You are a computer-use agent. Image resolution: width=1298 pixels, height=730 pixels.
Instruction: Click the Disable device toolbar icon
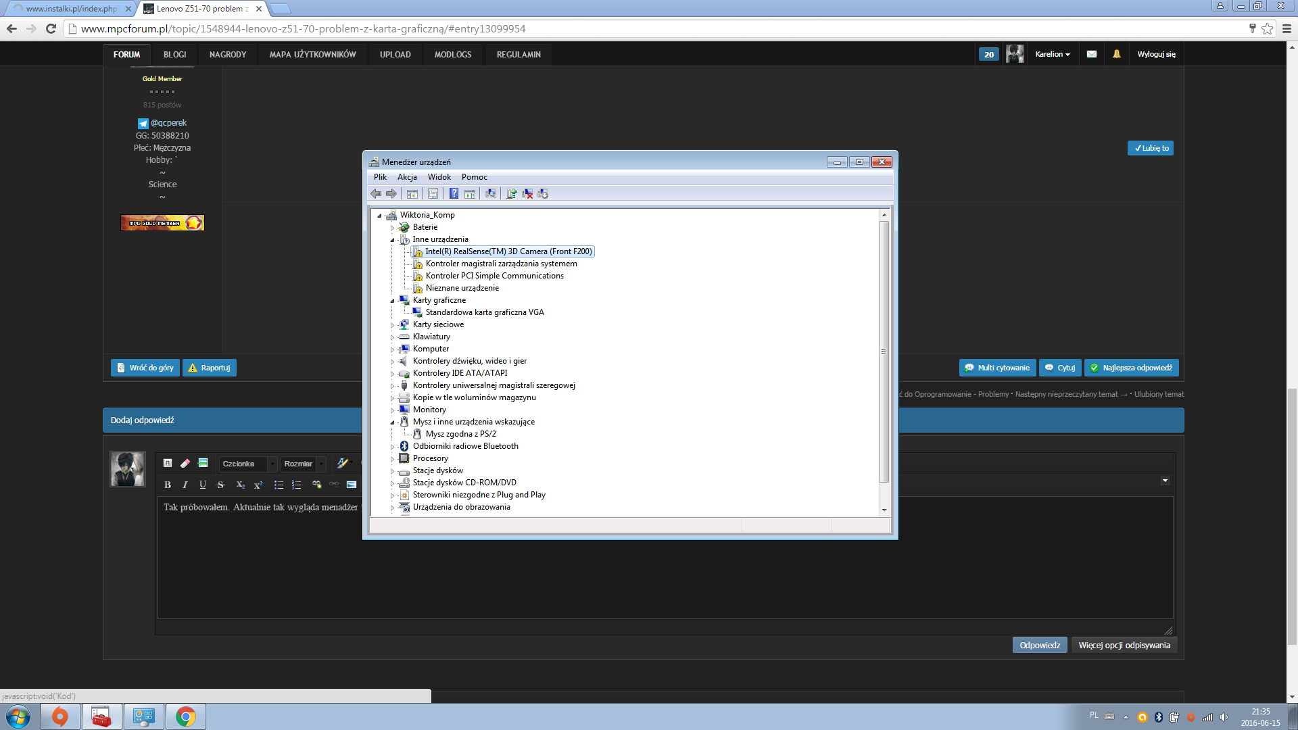click(x=543, y=194)
